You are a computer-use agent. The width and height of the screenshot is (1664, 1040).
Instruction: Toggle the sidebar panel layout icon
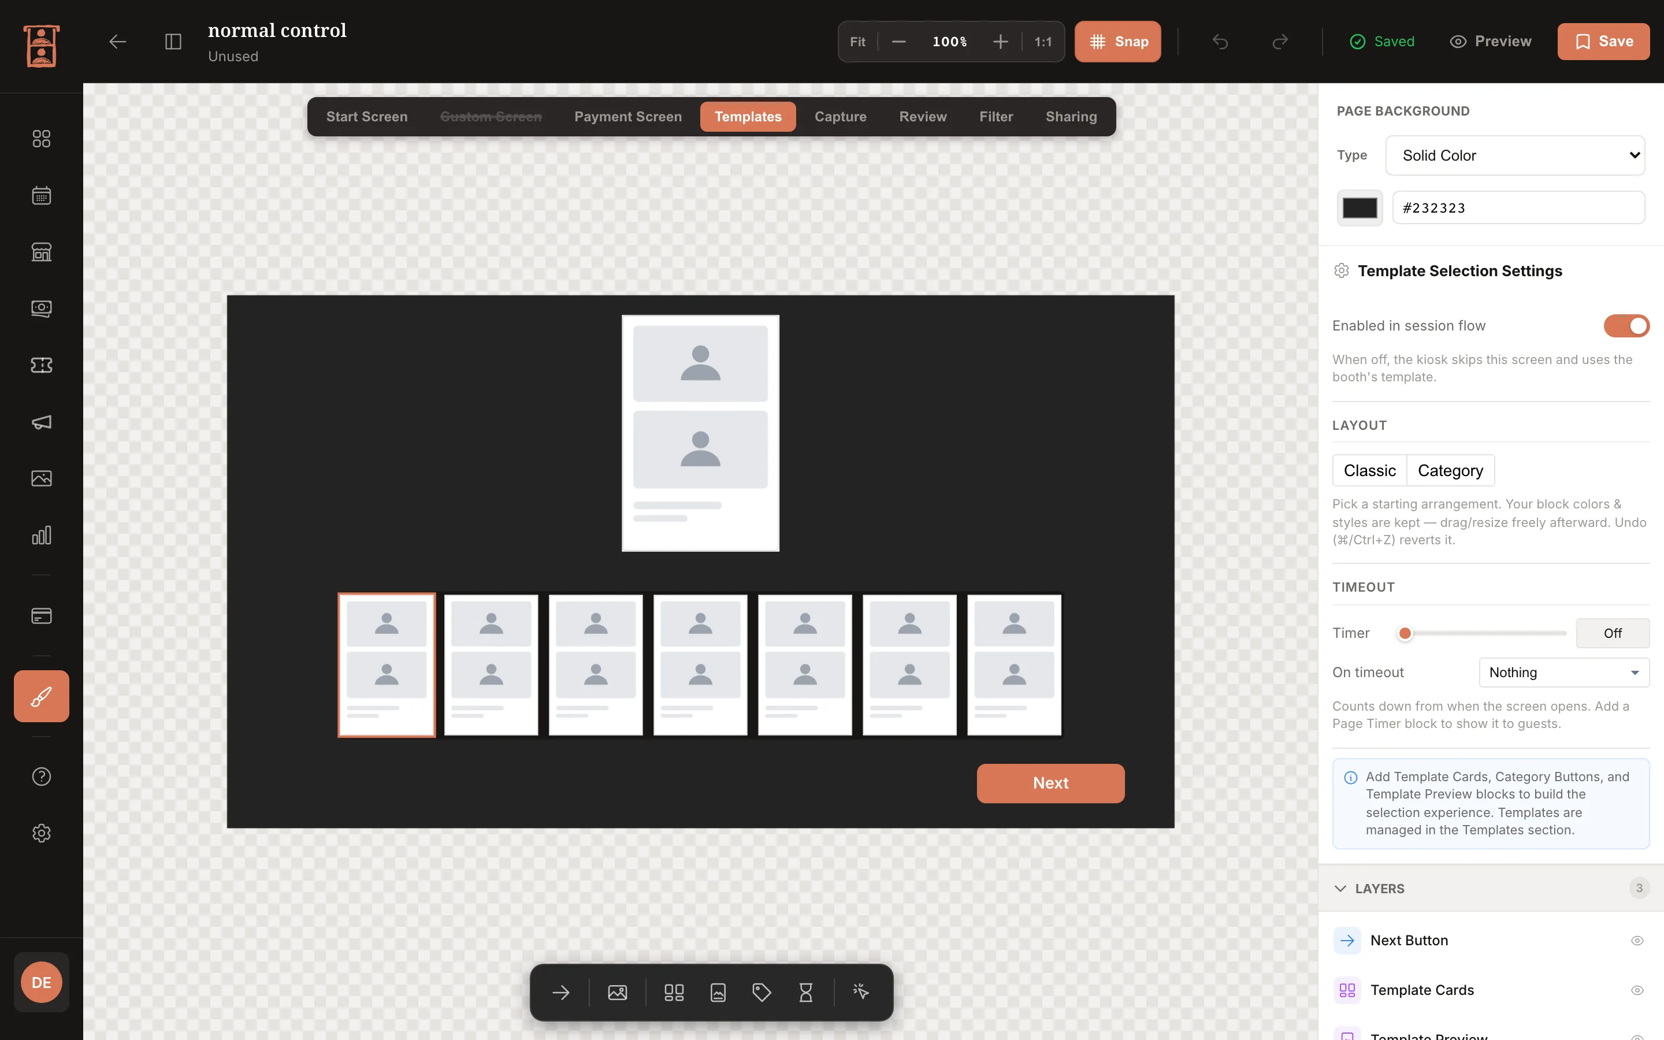[173, 42]
